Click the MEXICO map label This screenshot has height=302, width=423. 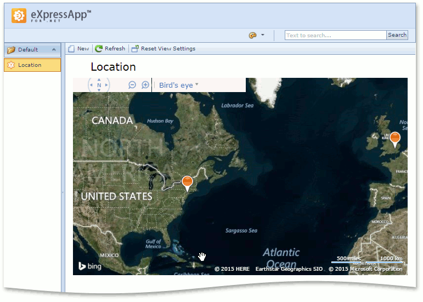coord(109,255)
